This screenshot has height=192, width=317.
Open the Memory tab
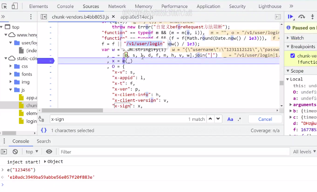pyautogui.click(x=144, y=6)
